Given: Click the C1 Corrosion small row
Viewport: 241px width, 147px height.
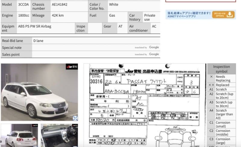Looking at the screenshot, I should tap(221, 124).
